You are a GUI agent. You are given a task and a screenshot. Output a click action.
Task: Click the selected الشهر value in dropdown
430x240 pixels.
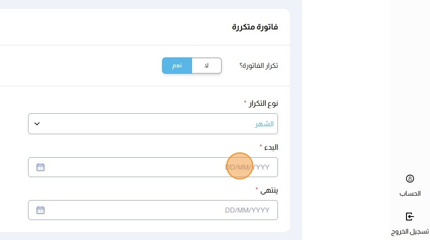pos(264,124)
